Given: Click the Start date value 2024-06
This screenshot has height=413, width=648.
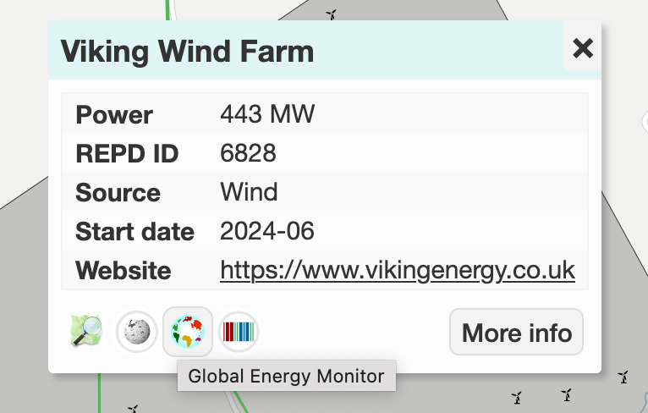Looking at the screenshot, I should tap(266, 231).
